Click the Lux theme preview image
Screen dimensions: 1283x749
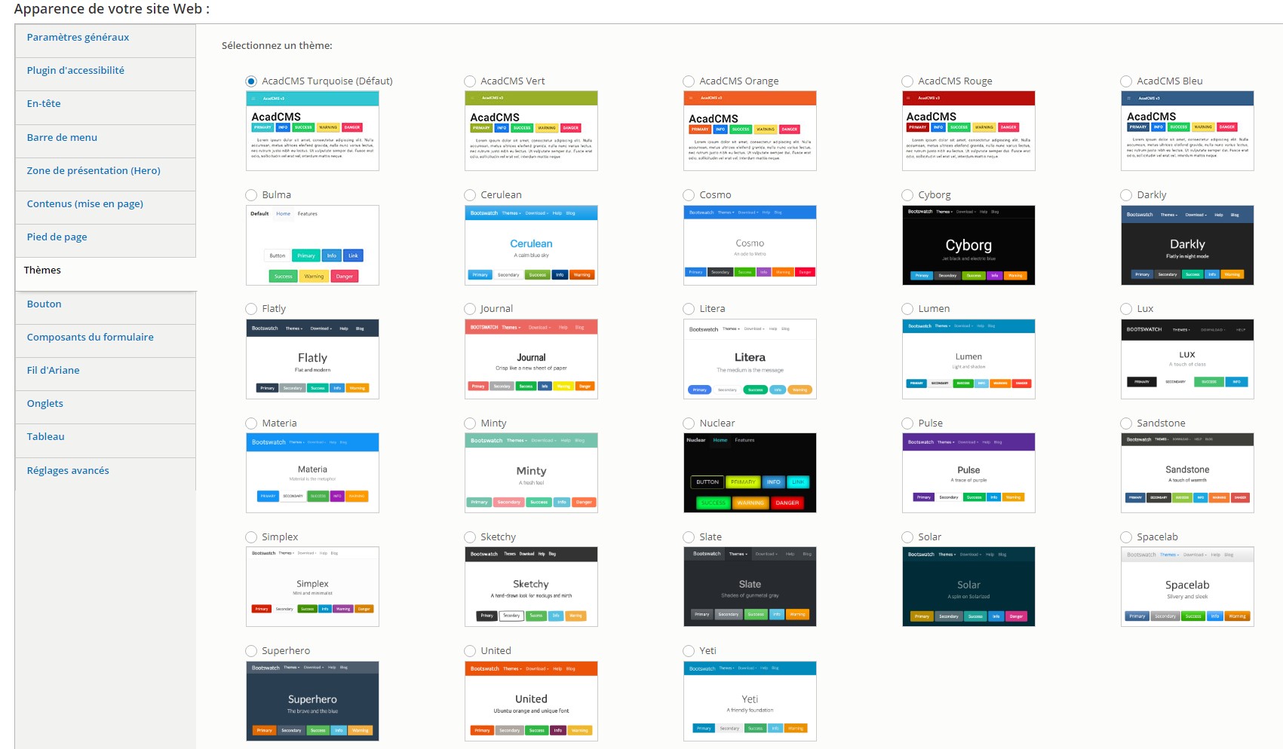[1187, 359]
